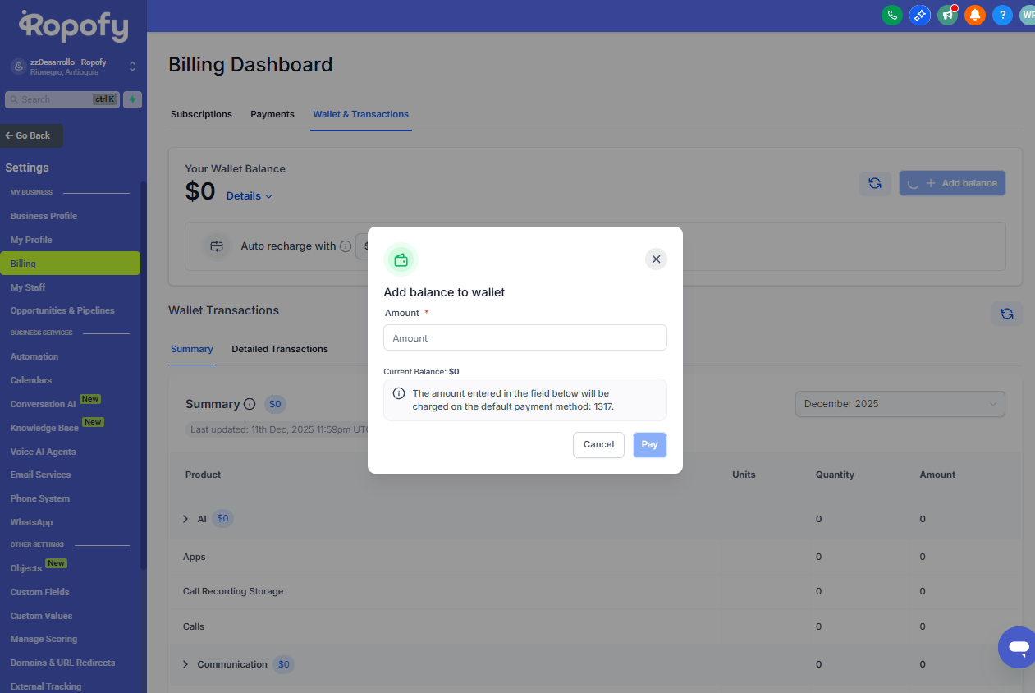Click the megaphone announcements icon

(x=947, y=15)
